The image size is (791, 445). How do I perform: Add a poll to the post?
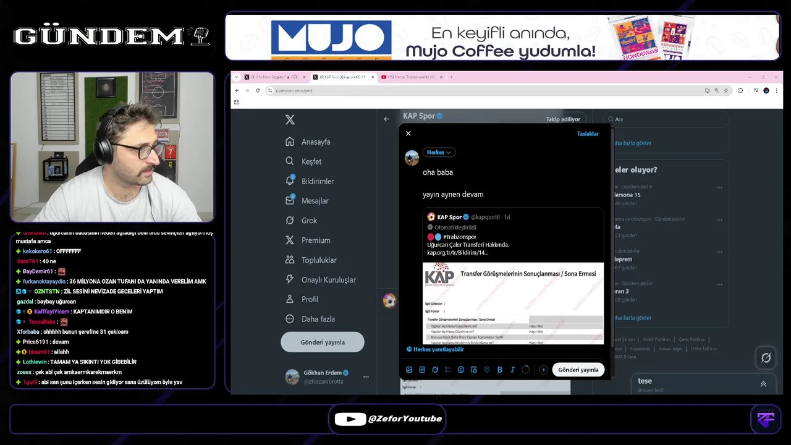click(x=448, y=370)
